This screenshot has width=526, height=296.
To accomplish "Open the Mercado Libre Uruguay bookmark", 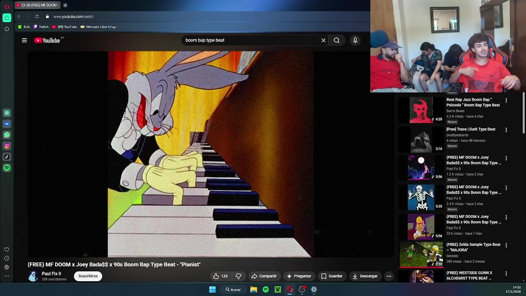I will point(99,27).
